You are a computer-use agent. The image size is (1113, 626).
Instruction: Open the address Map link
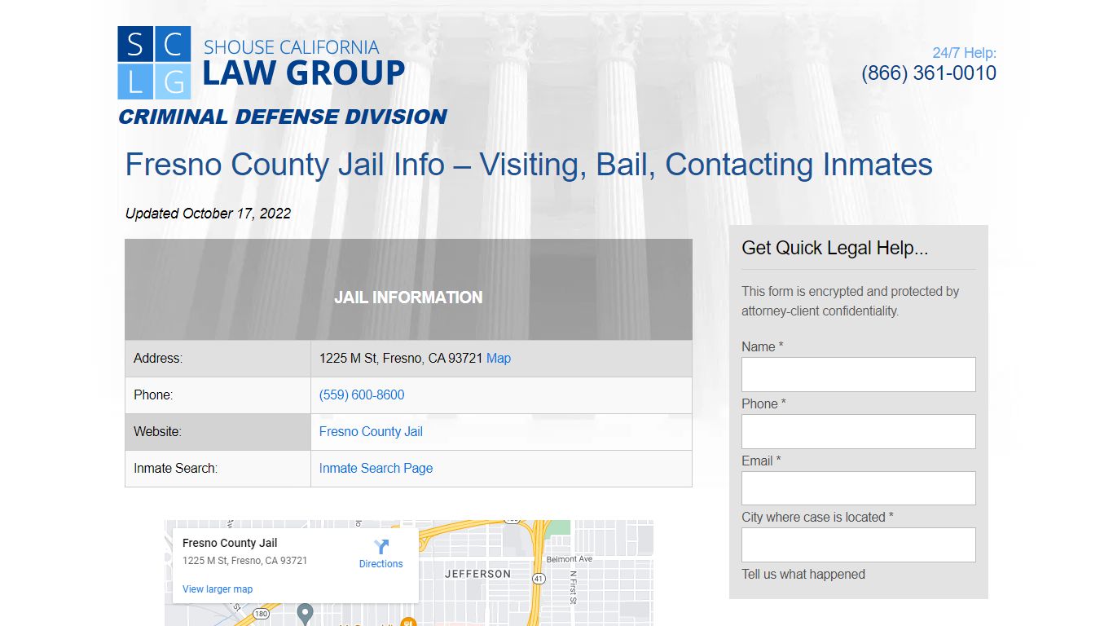click(x=498, y=358)
